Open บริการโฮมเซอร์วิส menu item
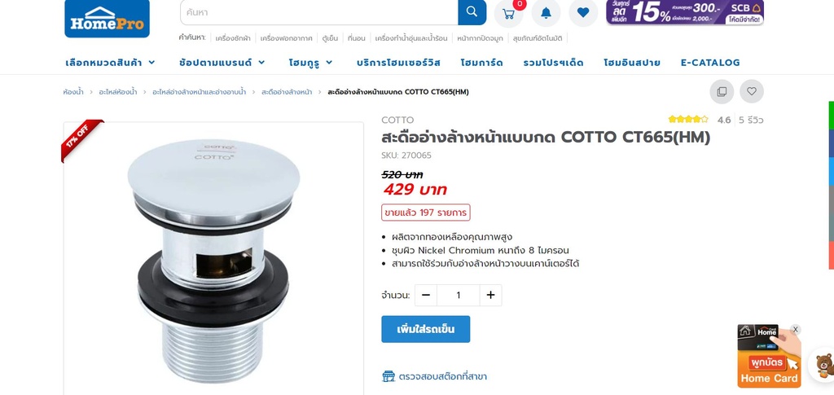 point(398,63)
